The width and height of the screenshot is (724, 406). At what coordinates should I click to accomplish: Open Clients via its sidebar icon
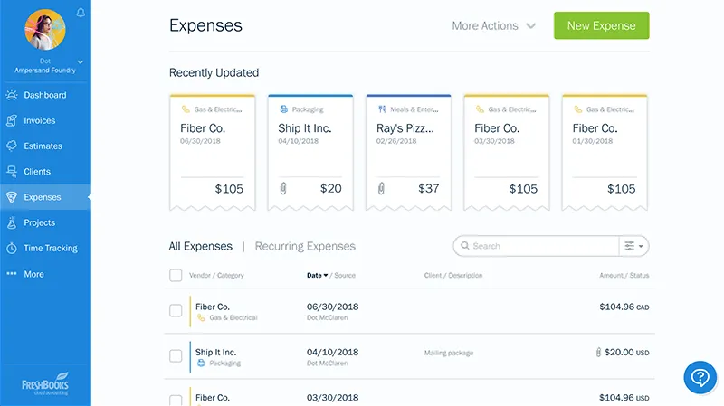tap(12, 171)
